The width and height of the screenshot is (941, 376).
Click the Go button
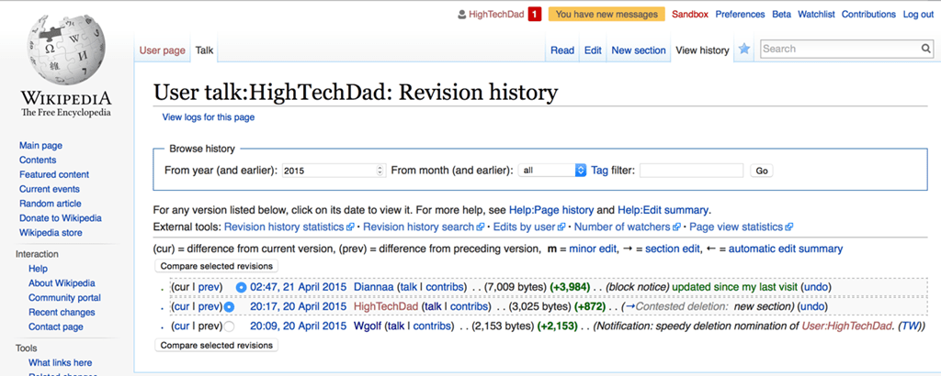click(762, 171)
